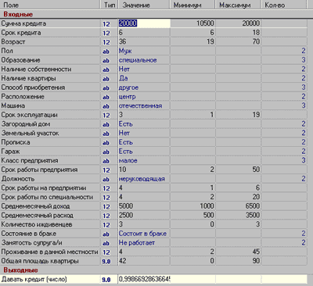Image resolution: width=313 pixels, height=286 pixels.
Task: Edit the Сумма кредита value field 20000
Action: 144,23
